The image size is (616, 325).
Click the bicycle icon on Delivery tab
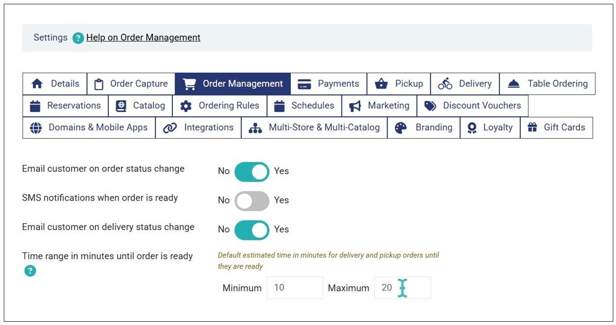coord(445,84)
